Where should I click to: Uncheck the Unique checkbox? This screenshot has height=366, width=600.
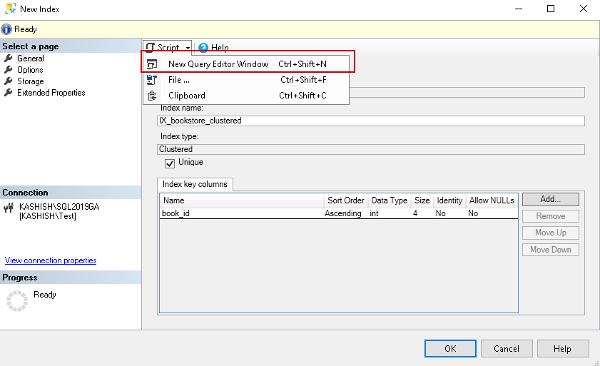pos(170,163)
